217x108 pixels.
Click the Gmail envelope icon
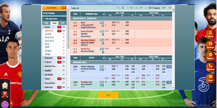[210, 78]
